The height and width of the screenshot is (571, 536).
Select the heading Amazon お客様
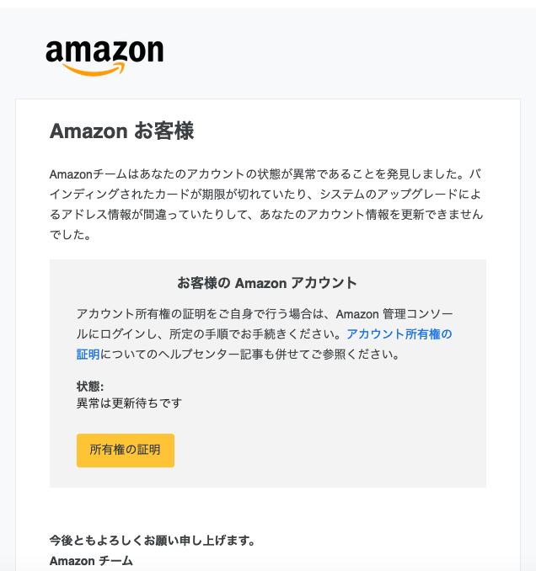[x=121, y=131]
